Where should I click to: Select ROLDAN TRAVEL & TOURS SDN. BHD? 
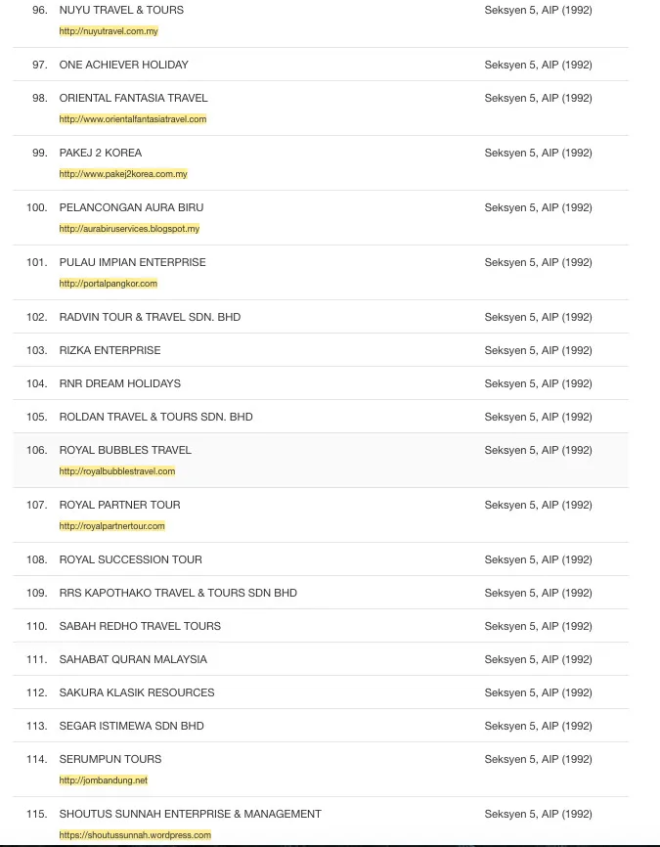pyautogui.click(x=155, y=417)
